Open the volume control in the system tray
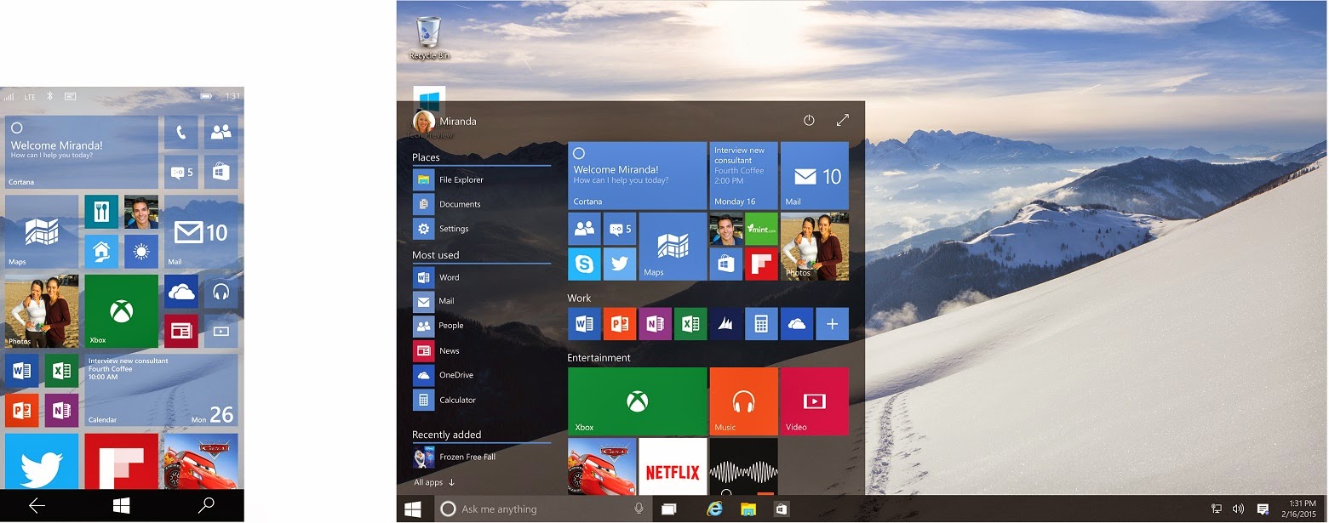Image resolution: width=1329 pixels, height=523 pixels. tap(1237, 509)
